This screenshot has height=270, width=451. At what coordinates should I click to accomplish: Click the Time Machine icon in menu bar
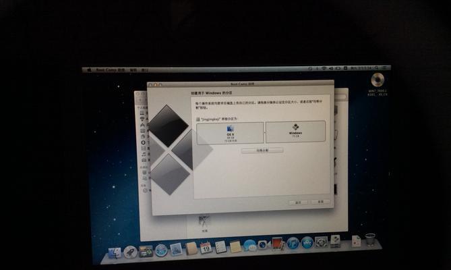click(x=310, y=68)
